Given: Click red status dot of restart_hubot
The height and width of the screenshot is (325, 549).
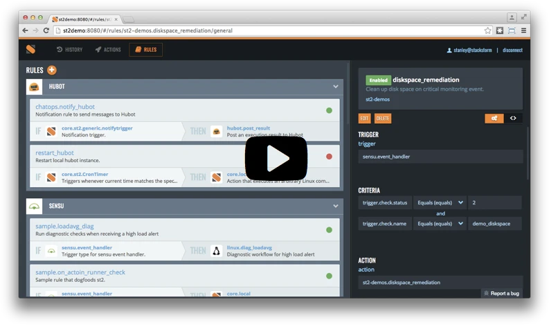Looking at the screenshot, I should (329, 157).
